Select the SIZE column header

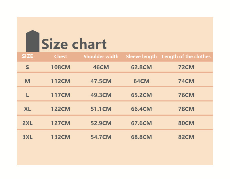pyautogui.click(x=27, y=56)
